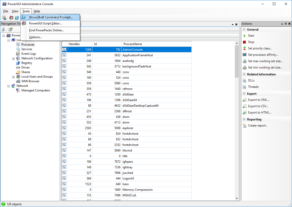Viewport: 292px width, 207px height.
Task: Choose Options in Tools menu
Action: click(x=50, y=37)
